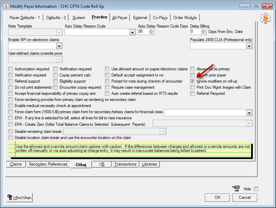Open the Who\When audit button

click(19, 197)
